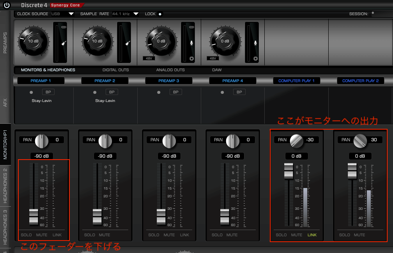This screenshot has height=253, width=393.
Task: Open the gear settings on preamp 4
Action: pyautogui.click(x=255, y=58)
